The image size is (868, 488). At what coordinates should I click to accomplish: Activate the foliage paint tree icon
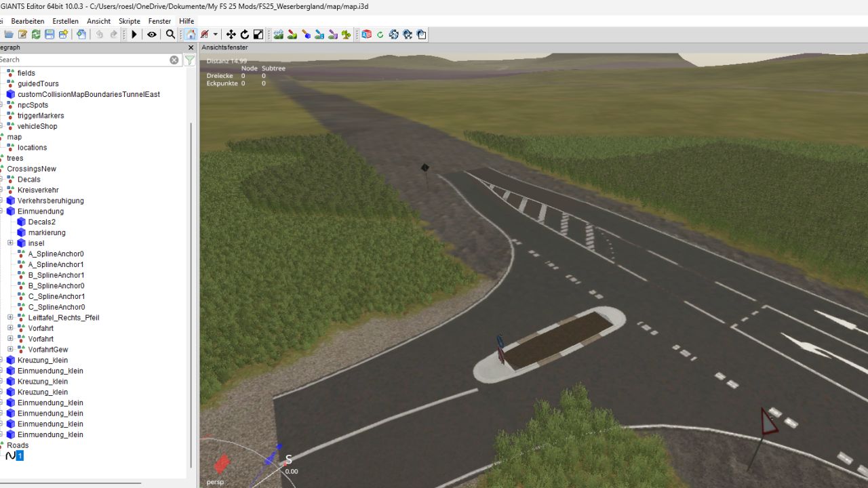click(347, 35)
